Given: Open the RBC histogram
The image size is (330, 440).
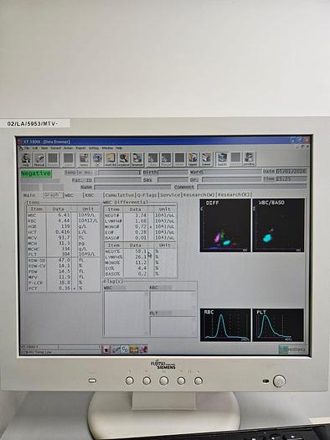Looking at the screenshot, I should tap(225, 325).
